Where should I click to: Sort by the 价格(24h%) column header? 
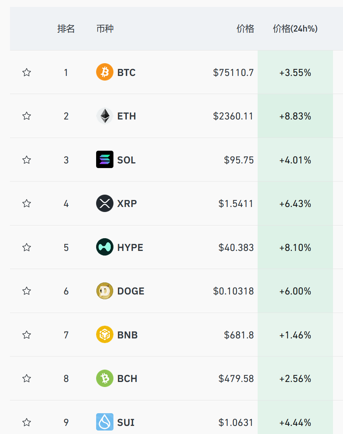pos(295,29)
